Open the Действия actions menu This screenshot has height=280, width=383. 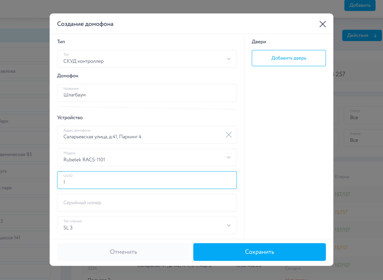[358, 36]
